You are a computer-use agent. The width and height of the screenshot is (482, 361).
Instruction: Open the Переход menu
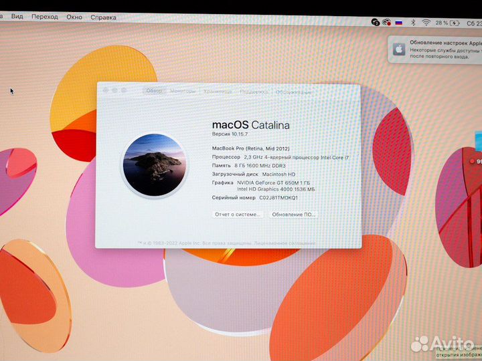click(x=45, y=17)
